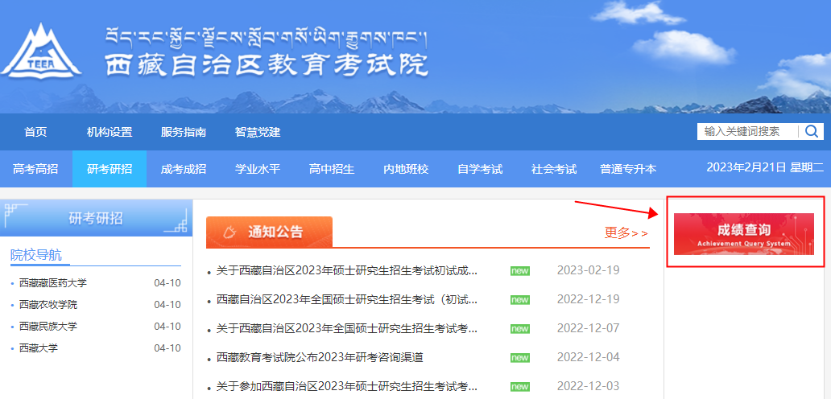This screenshot has height=399, width=831.
Task: Click the date 2023-02-19
Action: (588, 270)
